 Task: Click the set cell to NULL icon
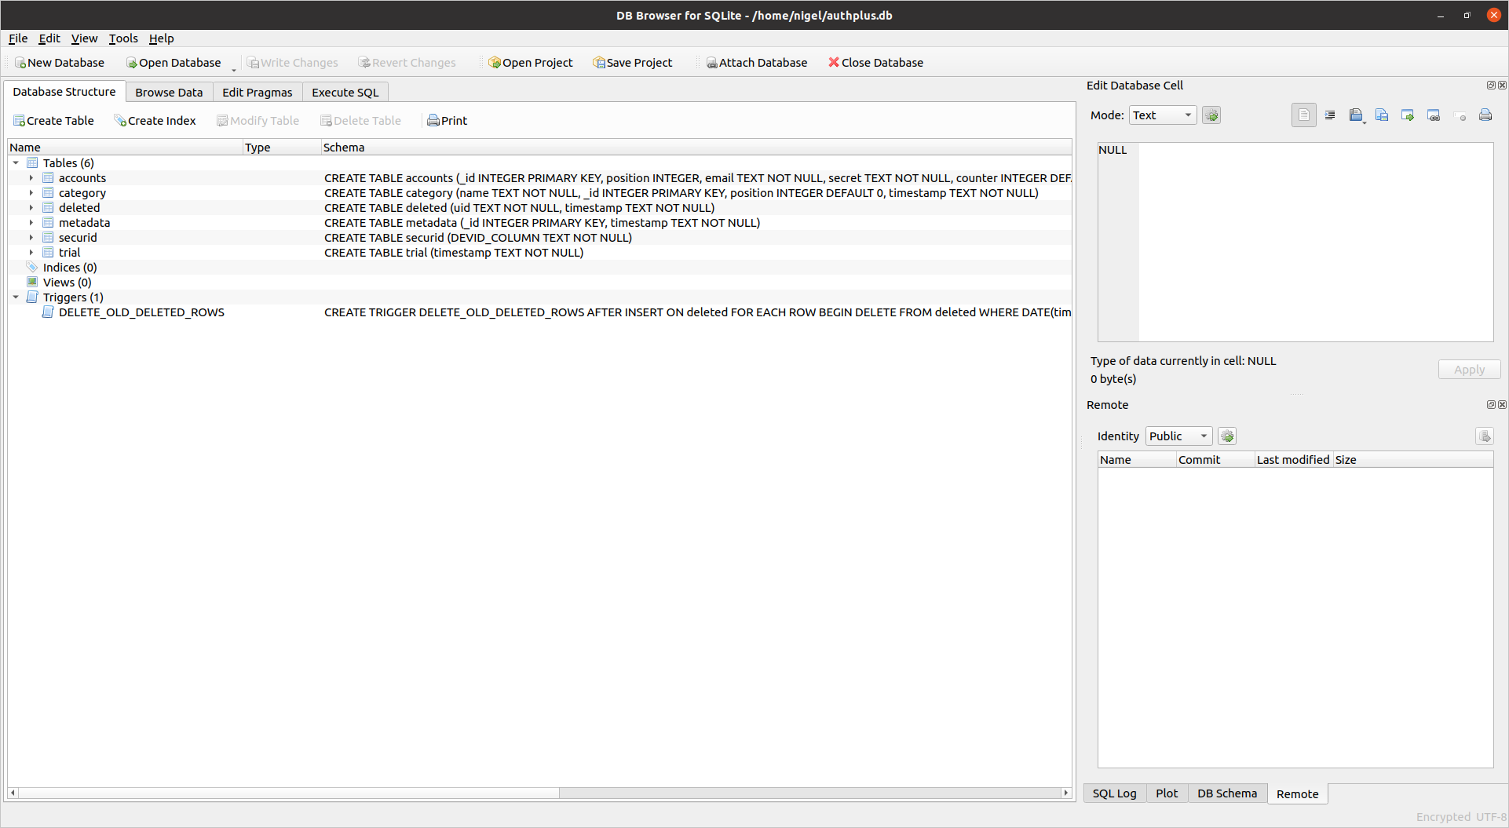[x=1460, y=115]
